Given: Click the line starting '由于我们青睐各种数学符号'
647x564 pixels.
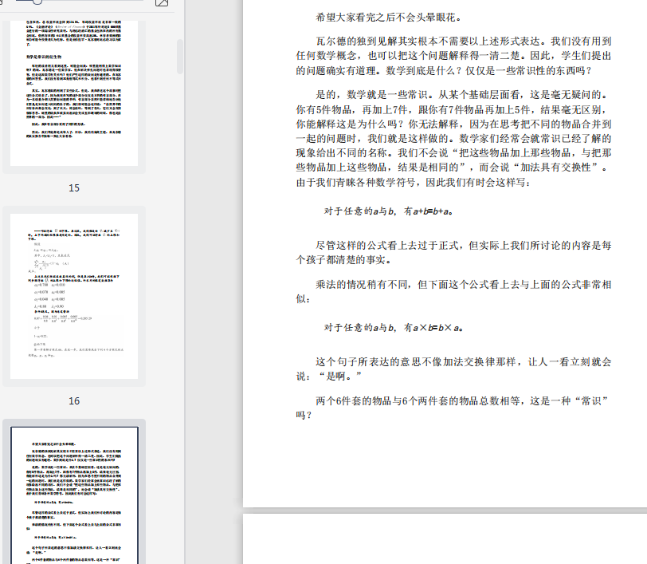Looking at the screenshot, I should [x=414, y=182].
